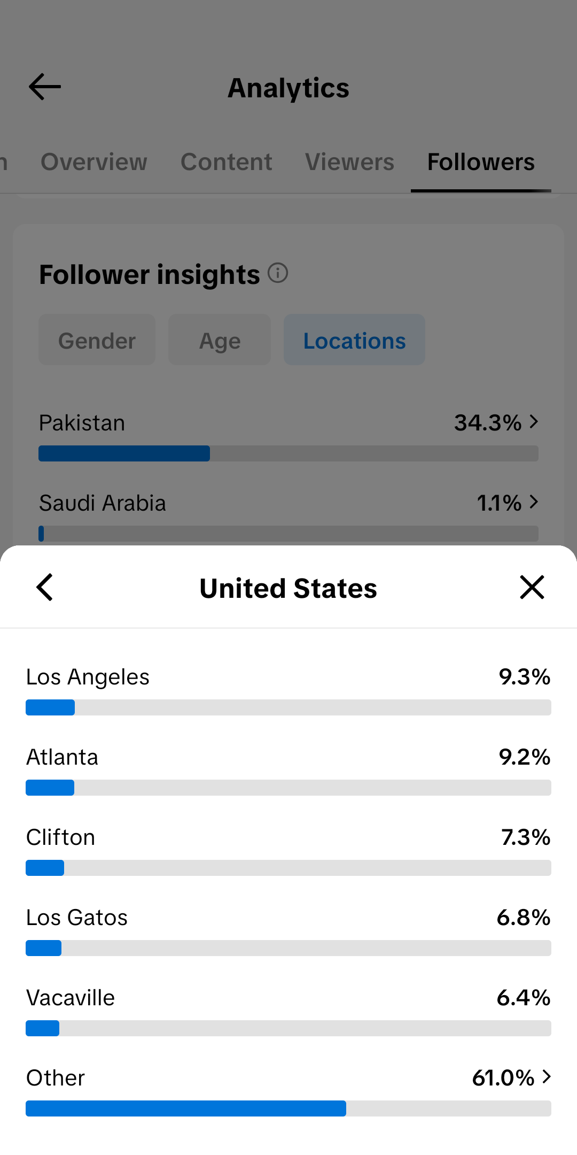Select the Locations filter chip
The image size is (577, 1155).
(x=354, y=340)
